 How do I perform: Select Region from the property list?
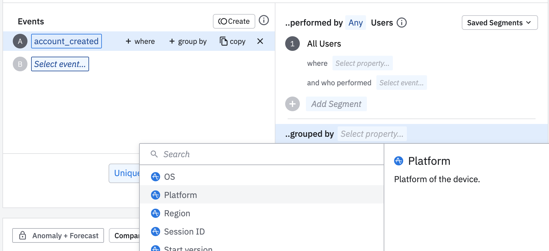(x=177, y=213)
